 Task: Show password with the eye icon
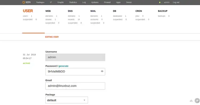[102, 71]
